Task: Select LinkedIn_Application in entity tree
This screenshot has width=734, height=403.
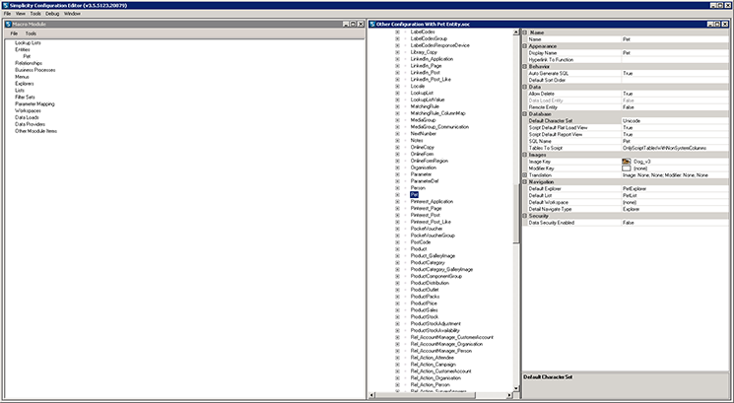Action: click(432, 59)
